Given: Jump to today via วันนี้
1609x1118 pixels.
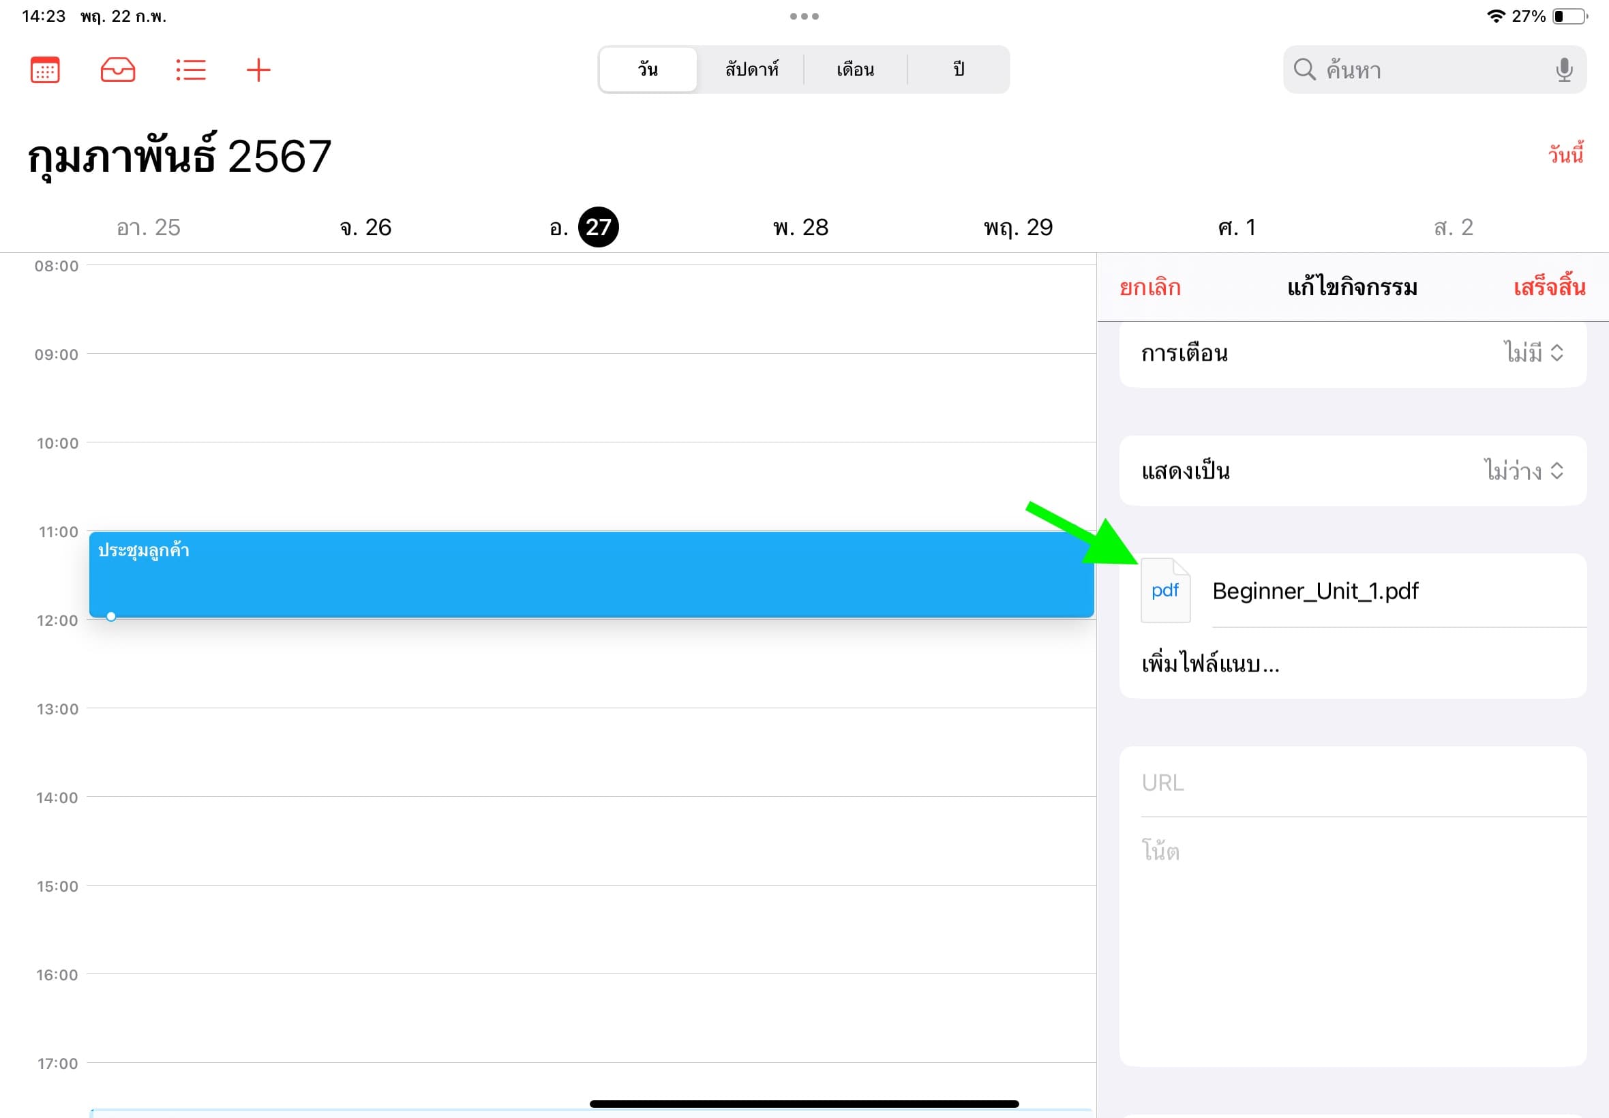Looking at the screenshot, I should [x=1565, y=154].
